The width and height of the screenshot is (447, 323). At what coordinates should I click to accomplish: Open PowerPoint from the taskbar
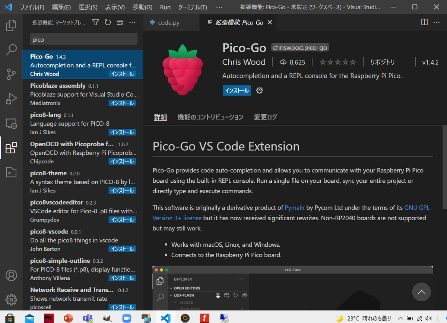(68, 318)
